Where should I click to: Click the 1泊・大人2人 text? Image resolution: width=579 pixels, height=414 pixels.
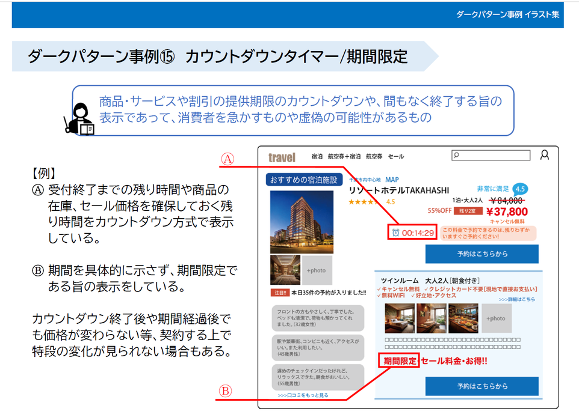[x=467, y=200]
